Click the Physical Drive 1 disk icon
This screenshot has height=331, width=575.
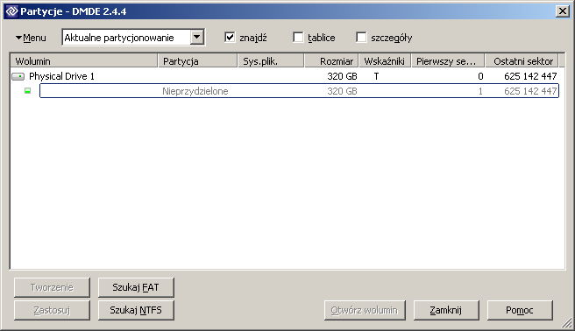18,76
